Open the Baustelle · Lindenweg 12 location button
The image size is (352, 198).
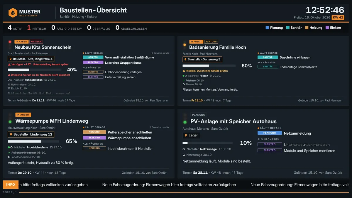click(31, 134)
